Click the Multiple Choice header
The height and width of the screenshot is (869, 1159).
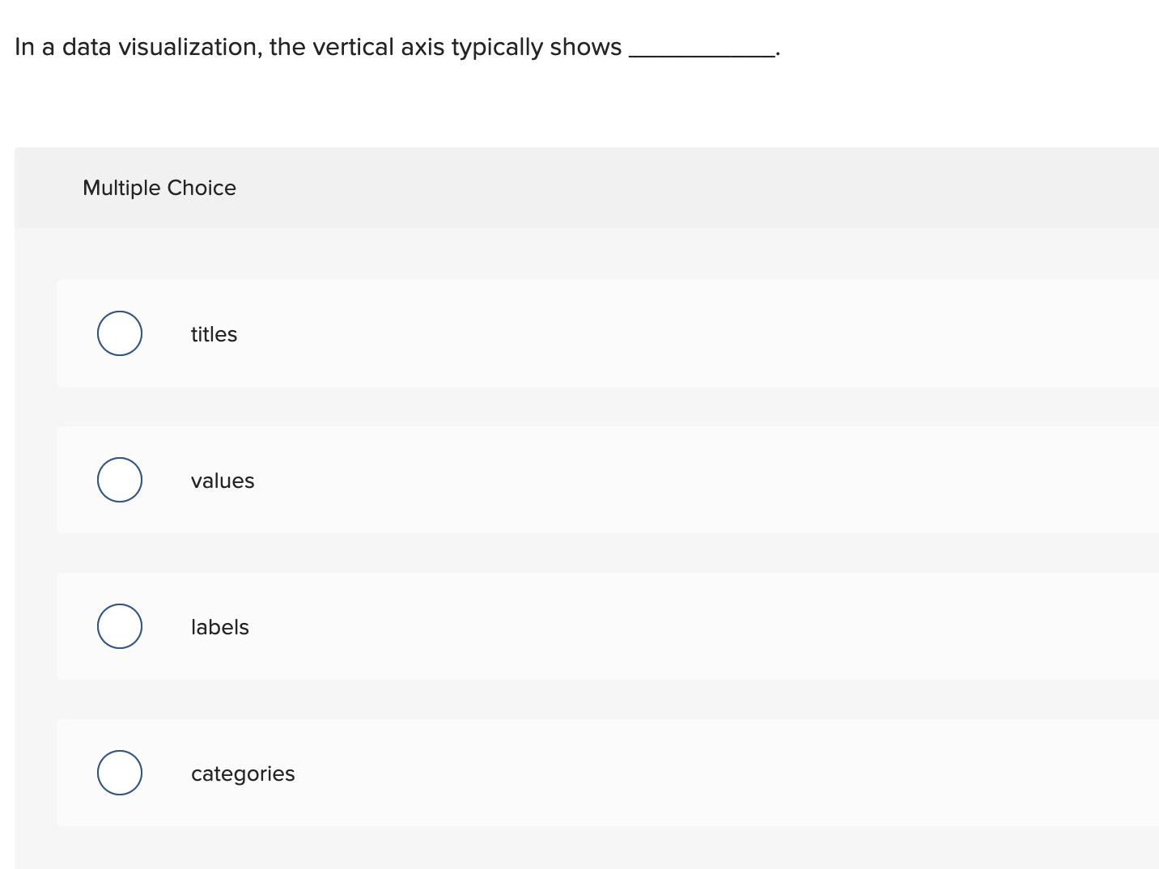coord(159,187)
